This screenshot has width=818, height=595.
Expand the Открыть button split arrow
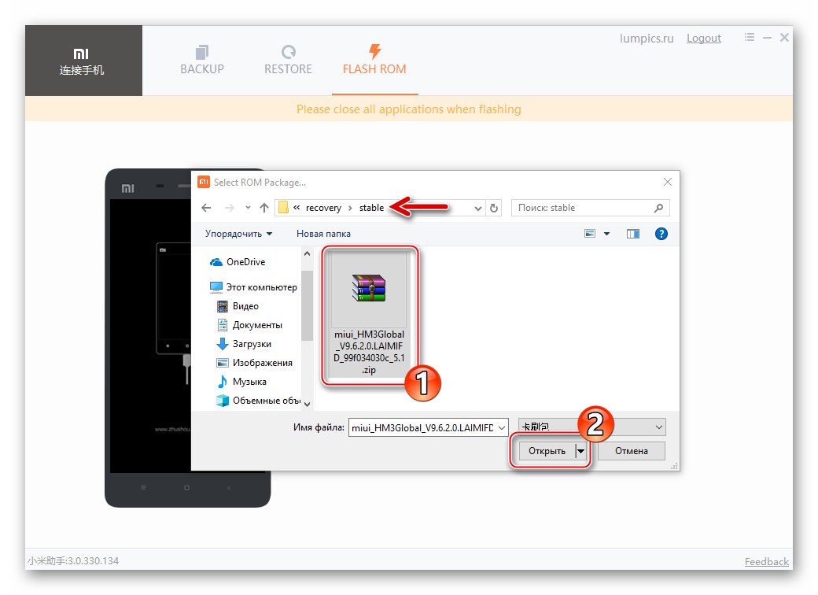tap(581, 451)
